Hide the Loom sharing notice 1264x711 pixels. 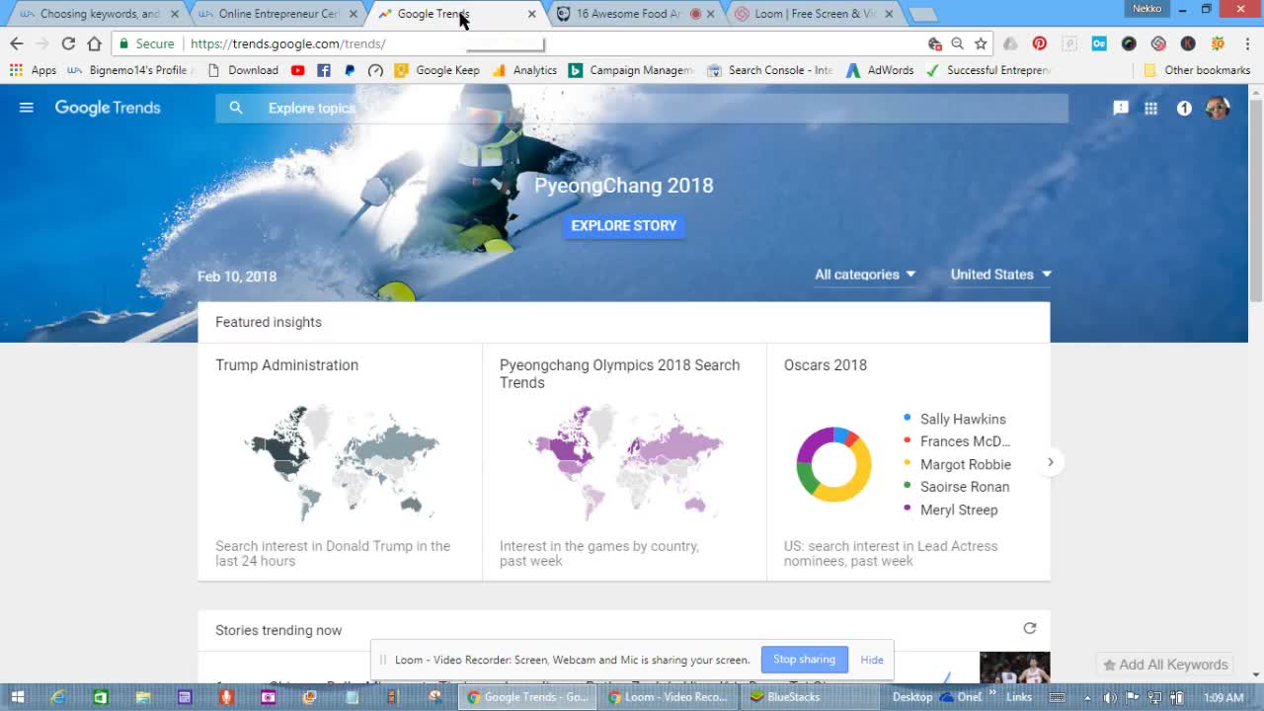point(872,660)
